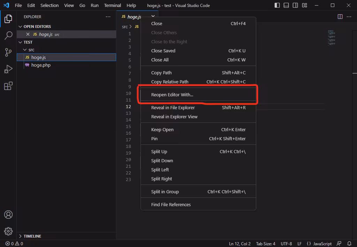The height and width of the screenshot is (247, 357).
Task: Choose Split Down menu entry
Action: [198, 160]
